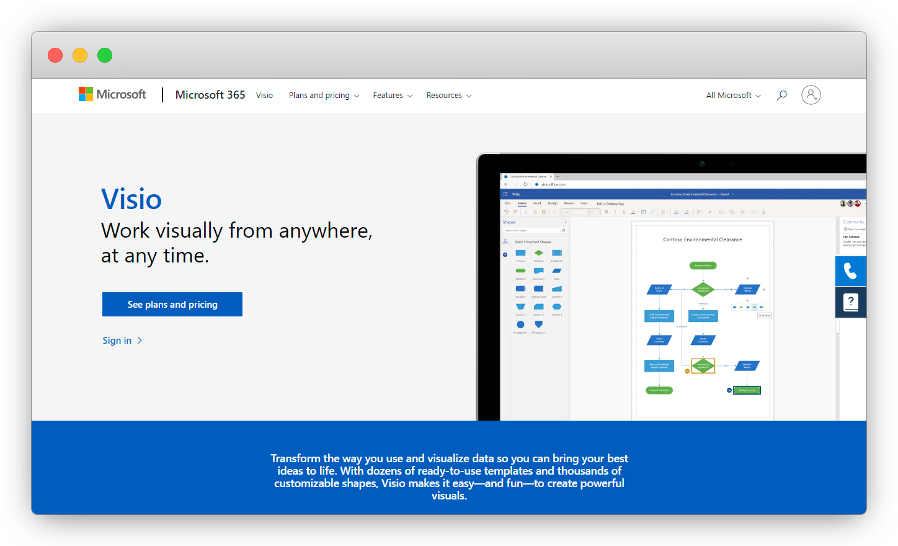Image resolution: width=898 pixels, height=546 pixels.
Task: Click the Sign in link
Action: click(x=117, y=340)
